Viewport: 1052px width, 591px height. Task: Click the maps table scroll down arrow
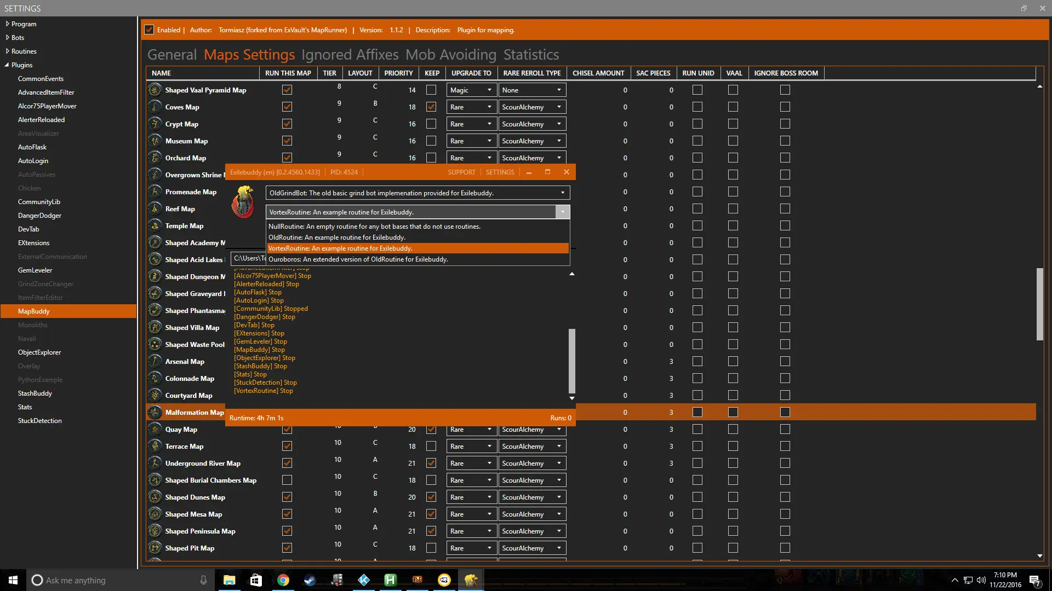pos(1040,556)
